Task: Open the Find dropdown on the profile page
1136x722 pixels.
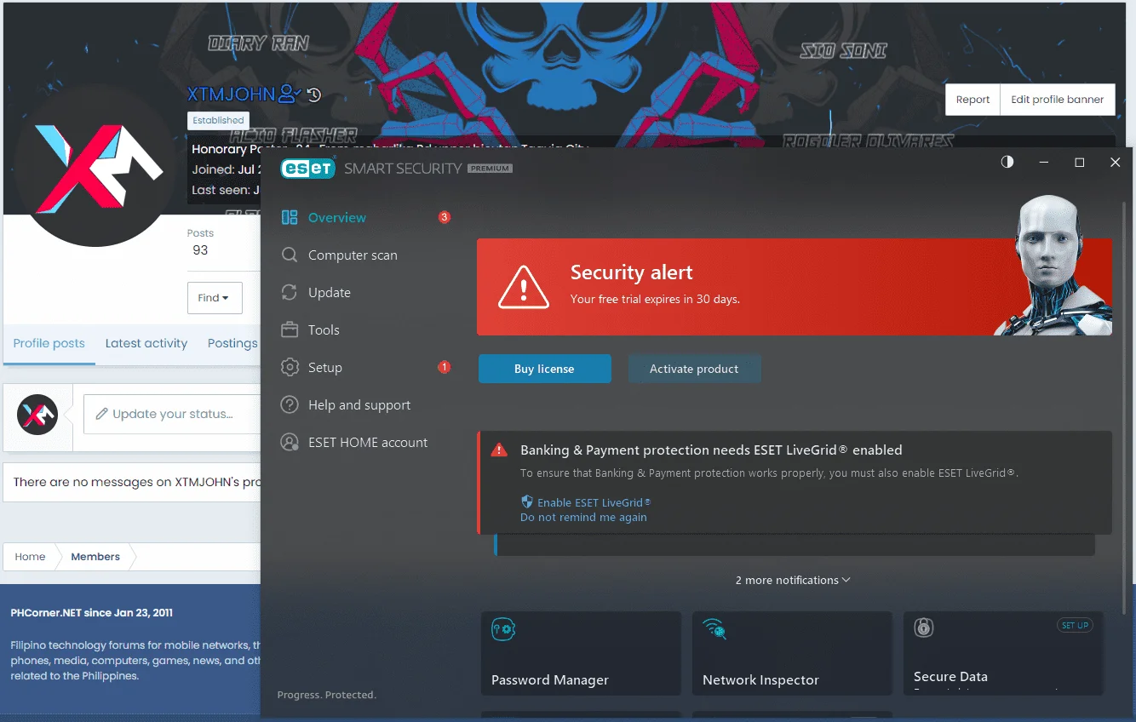Action: [x=215, y=298]
